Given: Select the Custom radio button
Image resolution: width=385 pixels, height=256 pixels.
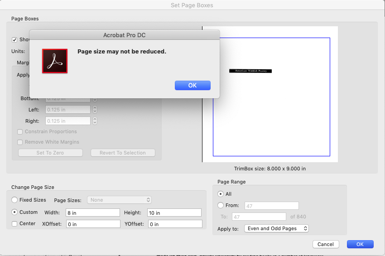Looking at the screenshot, I should point(14,212).
